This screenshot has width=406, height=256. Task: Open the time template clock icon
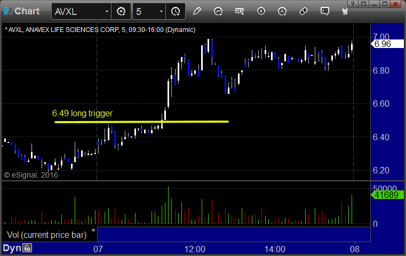(176, 11)
